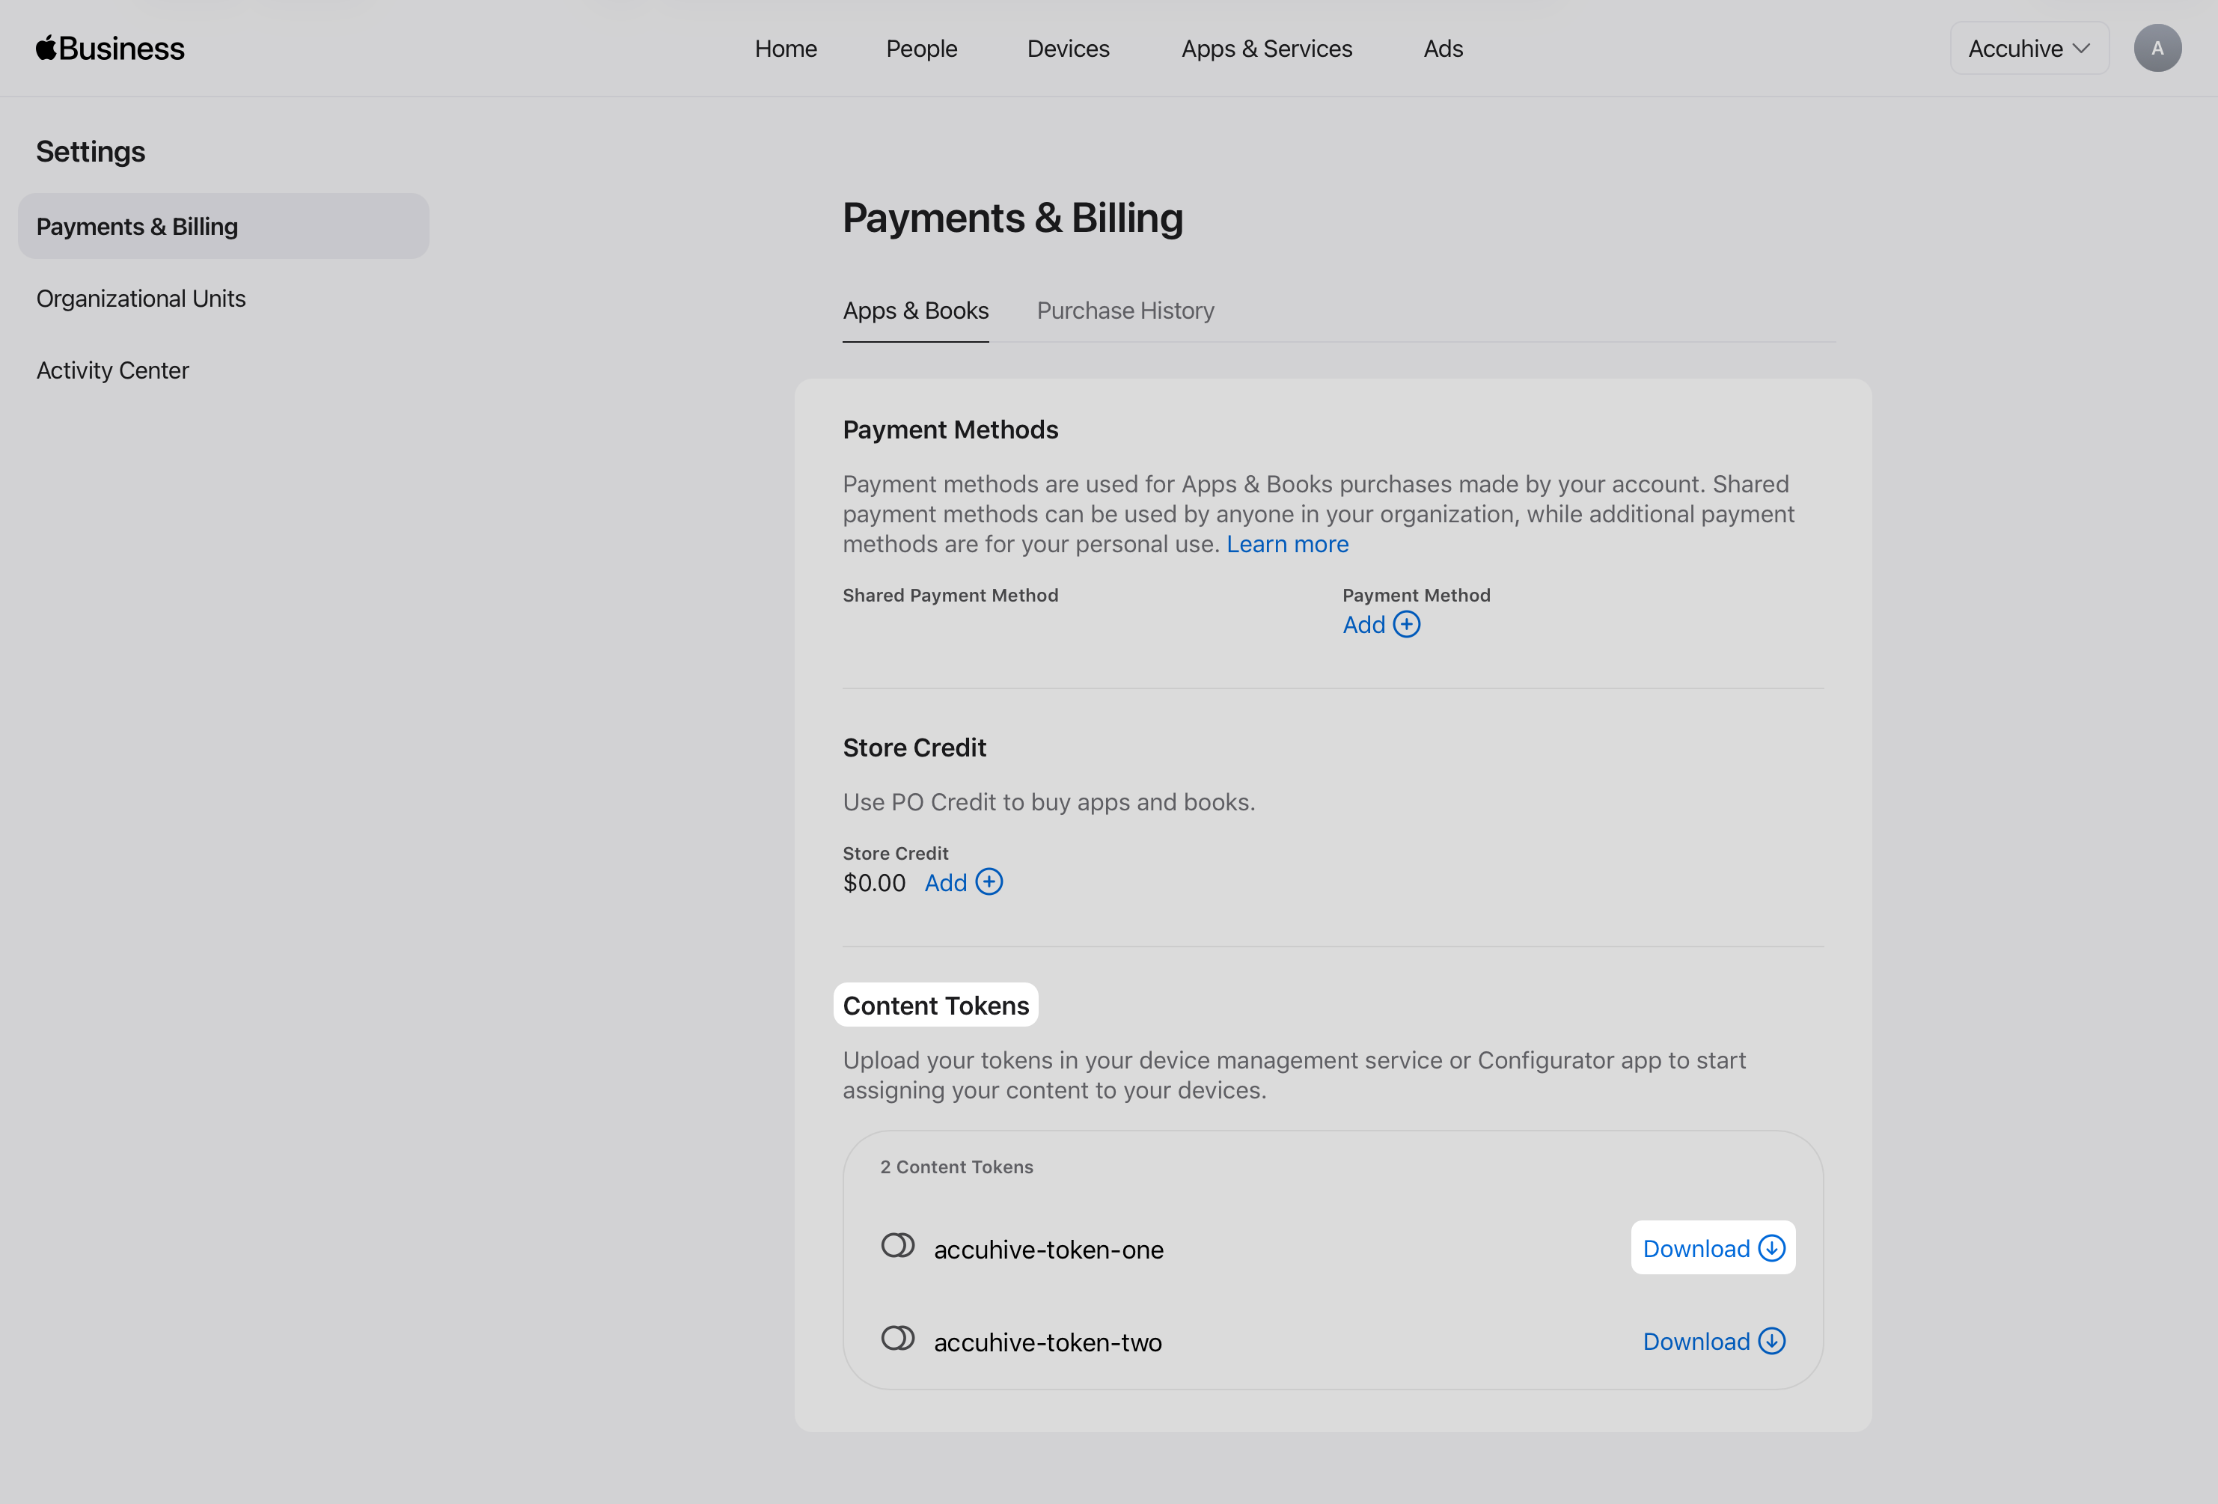The image size is (2218, 1504).
Task: Open Activity Center in the sidebar
Action: point(112,370)
